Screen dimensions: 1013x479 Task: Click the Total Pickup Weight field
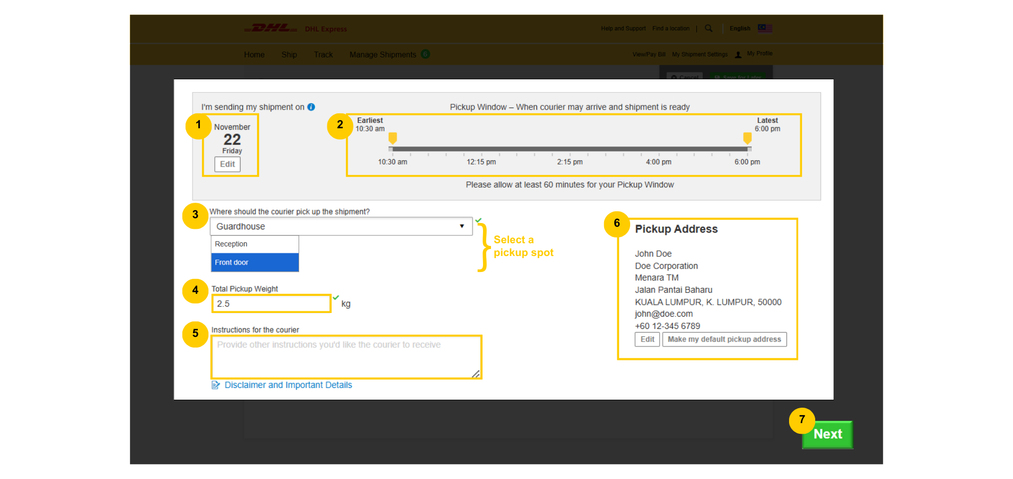coord(271,303)
